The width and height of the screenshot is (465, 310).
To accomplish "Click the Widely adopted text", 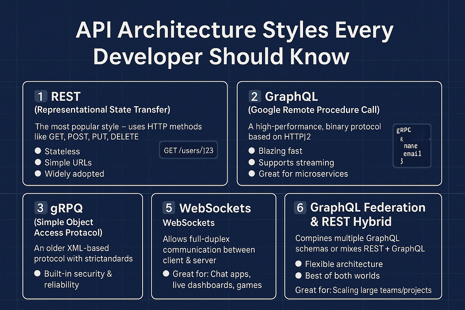I will 74,174.
